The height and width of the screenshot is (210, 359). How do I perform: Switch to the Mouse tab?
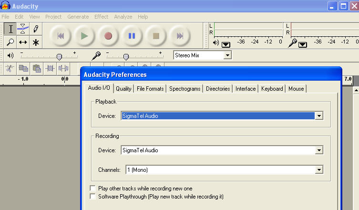pyautogui.click(x=296, y=89)
